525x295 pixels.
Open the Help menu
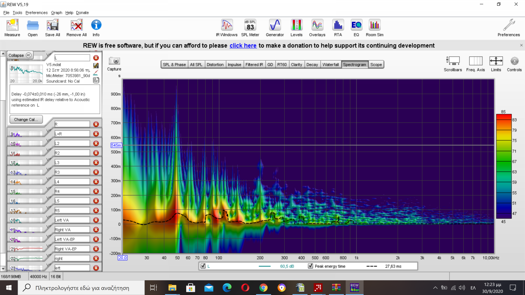pos(69,13)
